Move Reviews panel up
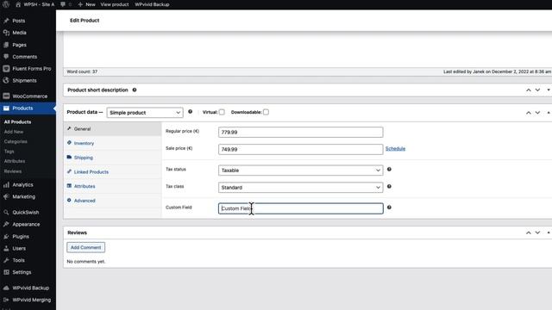This screenshot has width=552, height=310. click(529, 232)
